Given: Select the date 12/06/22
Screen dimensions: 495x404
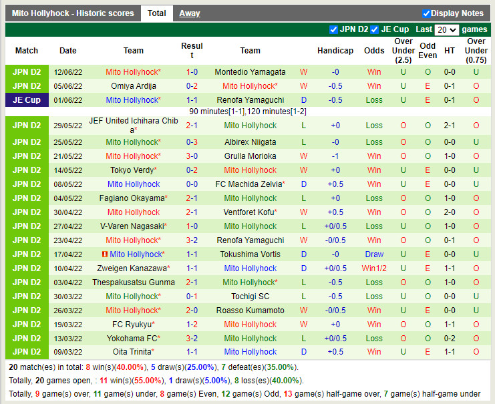Looking at the screenshot, I should (68, 72).
